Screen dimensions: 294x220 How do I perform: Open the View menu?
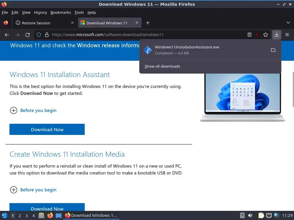pyautogui.click(x=26, y=13)
